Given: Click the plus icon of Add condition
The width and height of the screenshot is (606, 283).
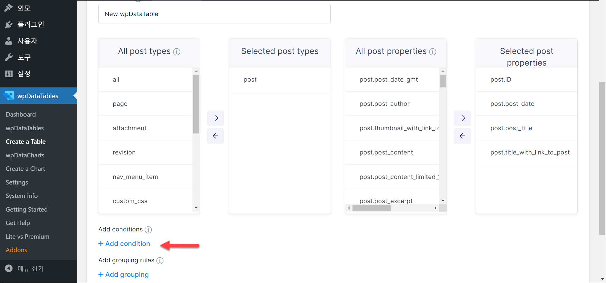Looking at the screenshot, I should [101, 244].
